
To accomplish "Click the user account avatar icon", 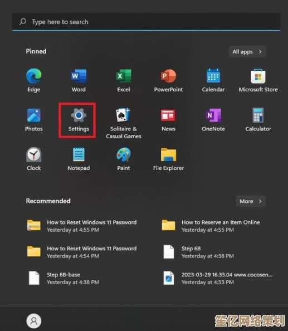I will tap(34, 321).
